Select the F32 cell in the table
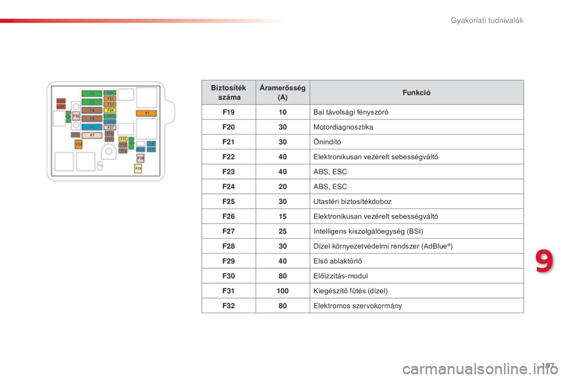 pos(228,306)
